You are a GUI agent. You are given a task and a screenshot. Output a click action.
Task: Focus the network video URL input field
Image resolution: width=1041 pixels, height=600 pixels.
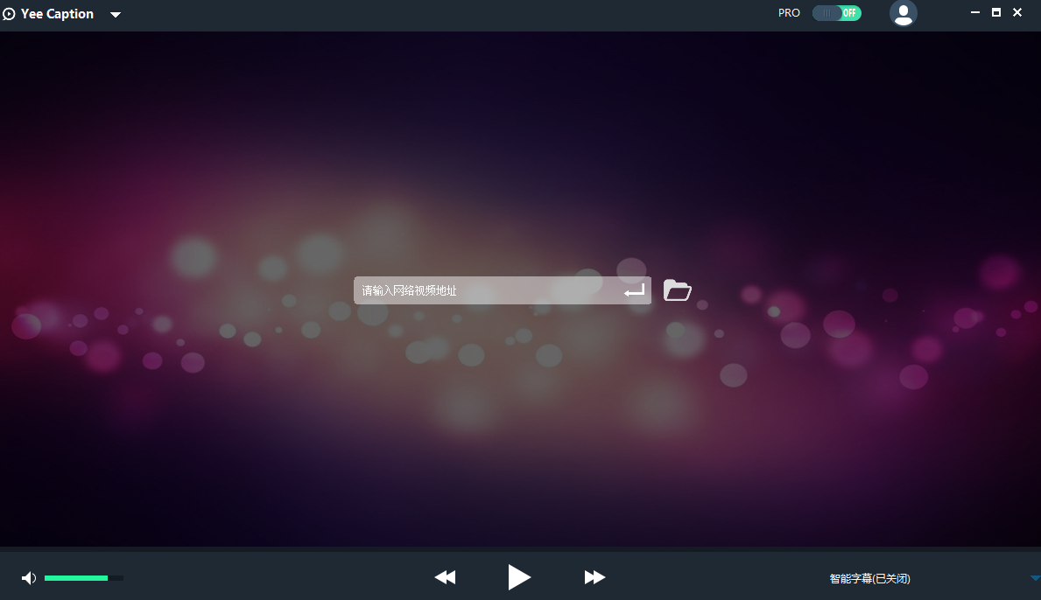point(486,290)
